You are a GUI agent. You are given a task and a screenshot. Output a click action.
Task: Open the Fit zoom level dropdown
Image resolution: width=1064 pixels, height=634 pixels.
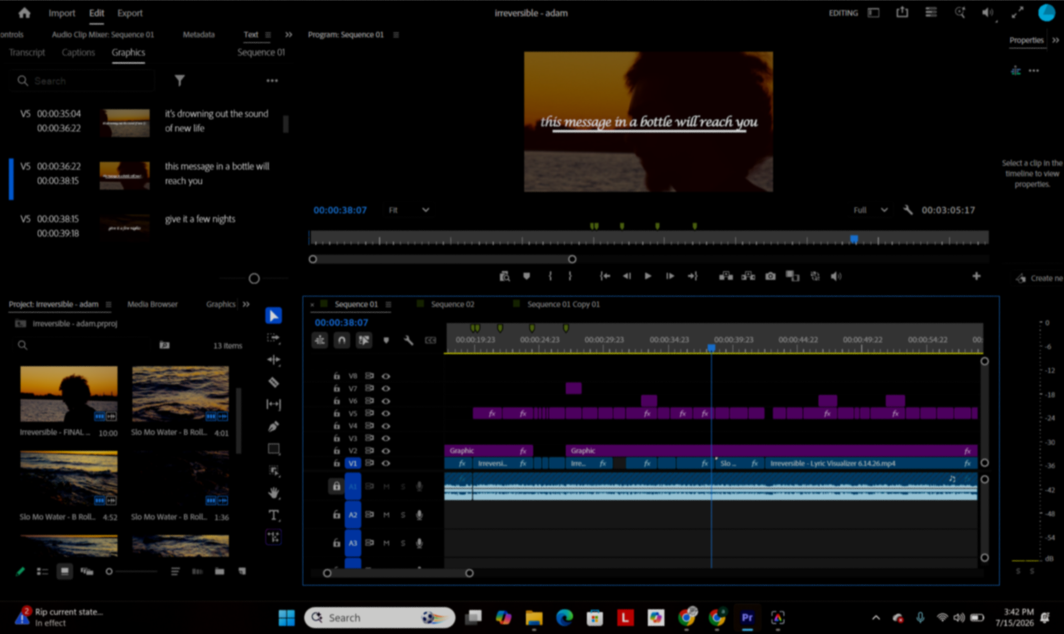409,210
